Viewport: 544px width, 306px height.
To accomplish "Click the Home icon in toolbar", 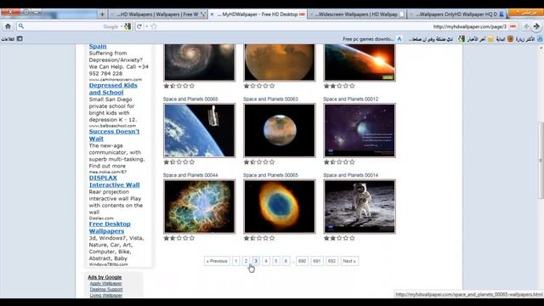I will coord(8,26).
